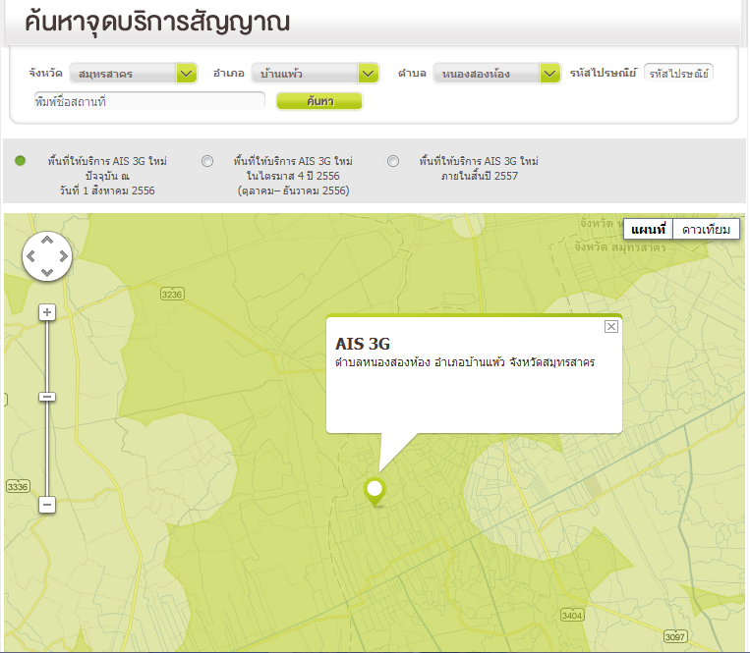Screen dimensions: 750x653
Task: Click the zoom slider handle on the map
Action: (47, 397)
